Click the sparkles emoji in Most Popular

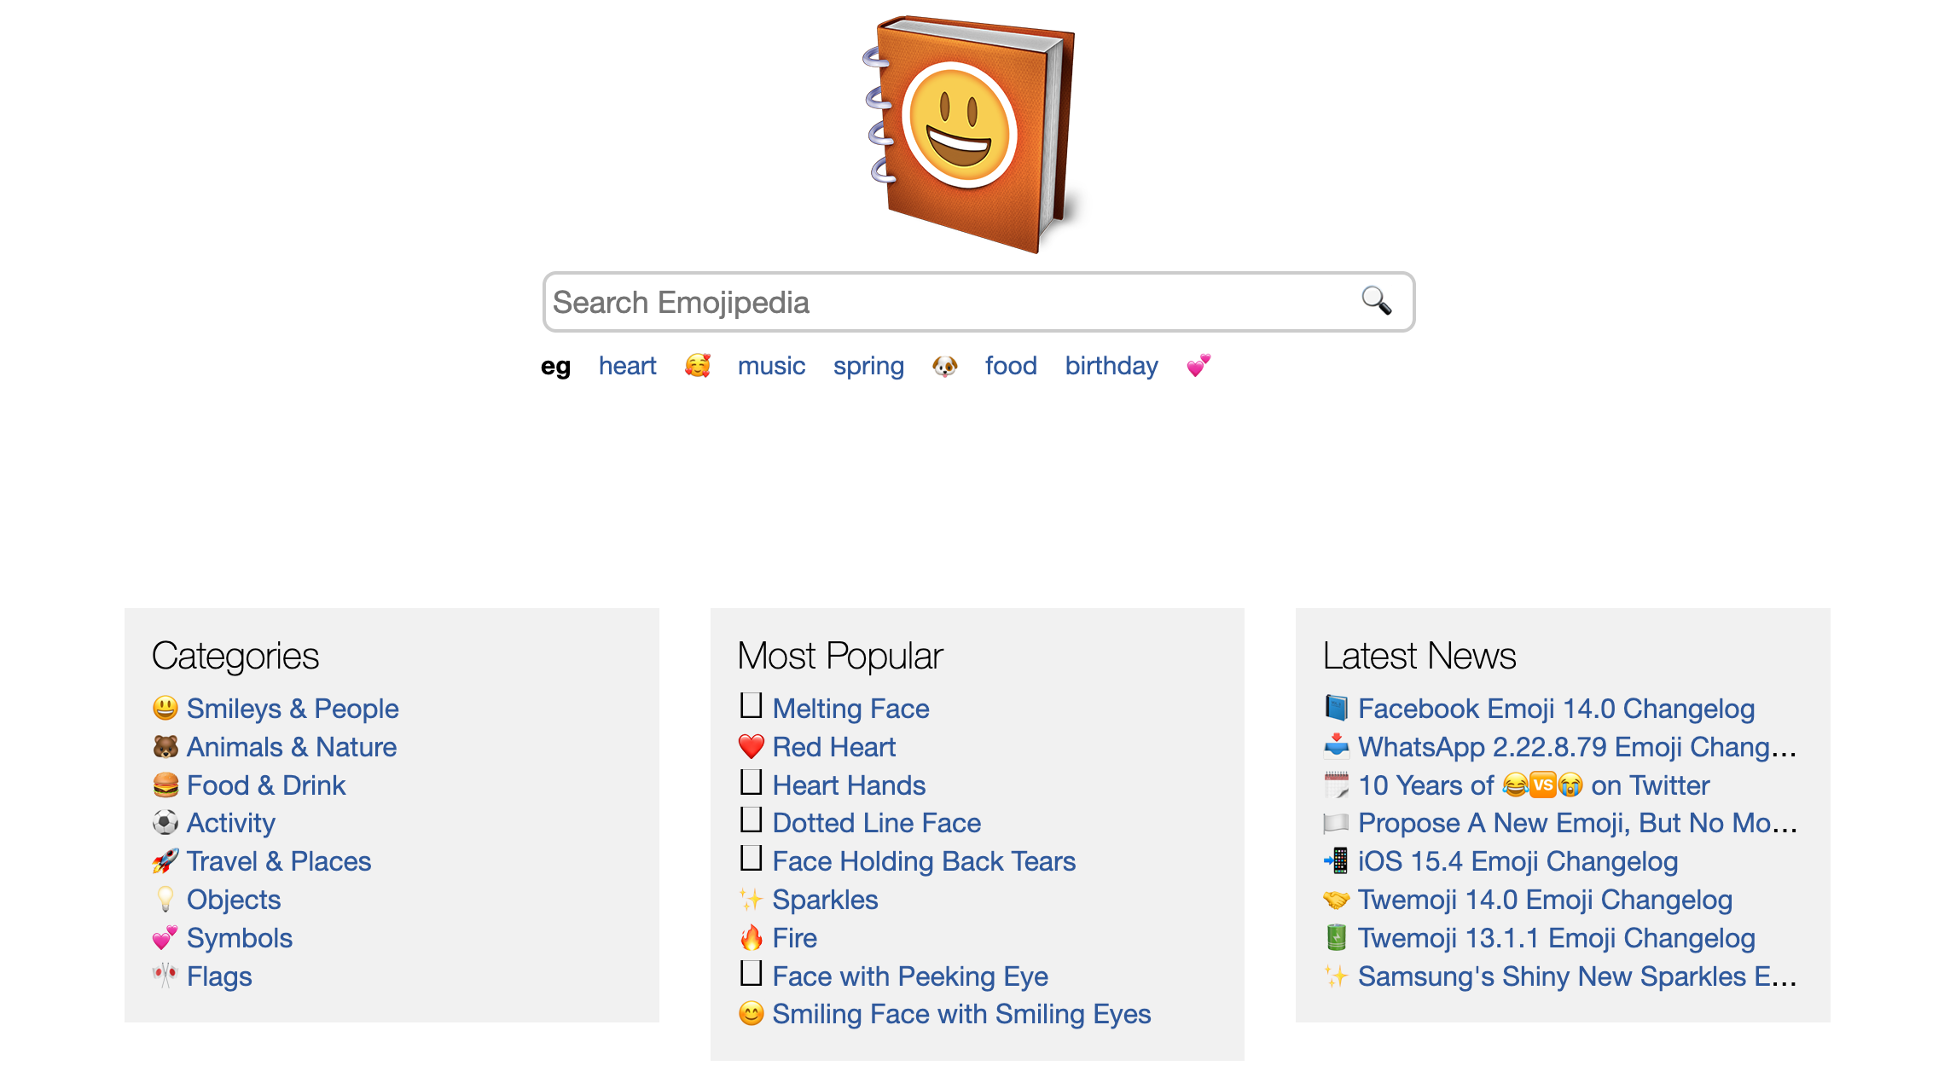pos(751,899)
